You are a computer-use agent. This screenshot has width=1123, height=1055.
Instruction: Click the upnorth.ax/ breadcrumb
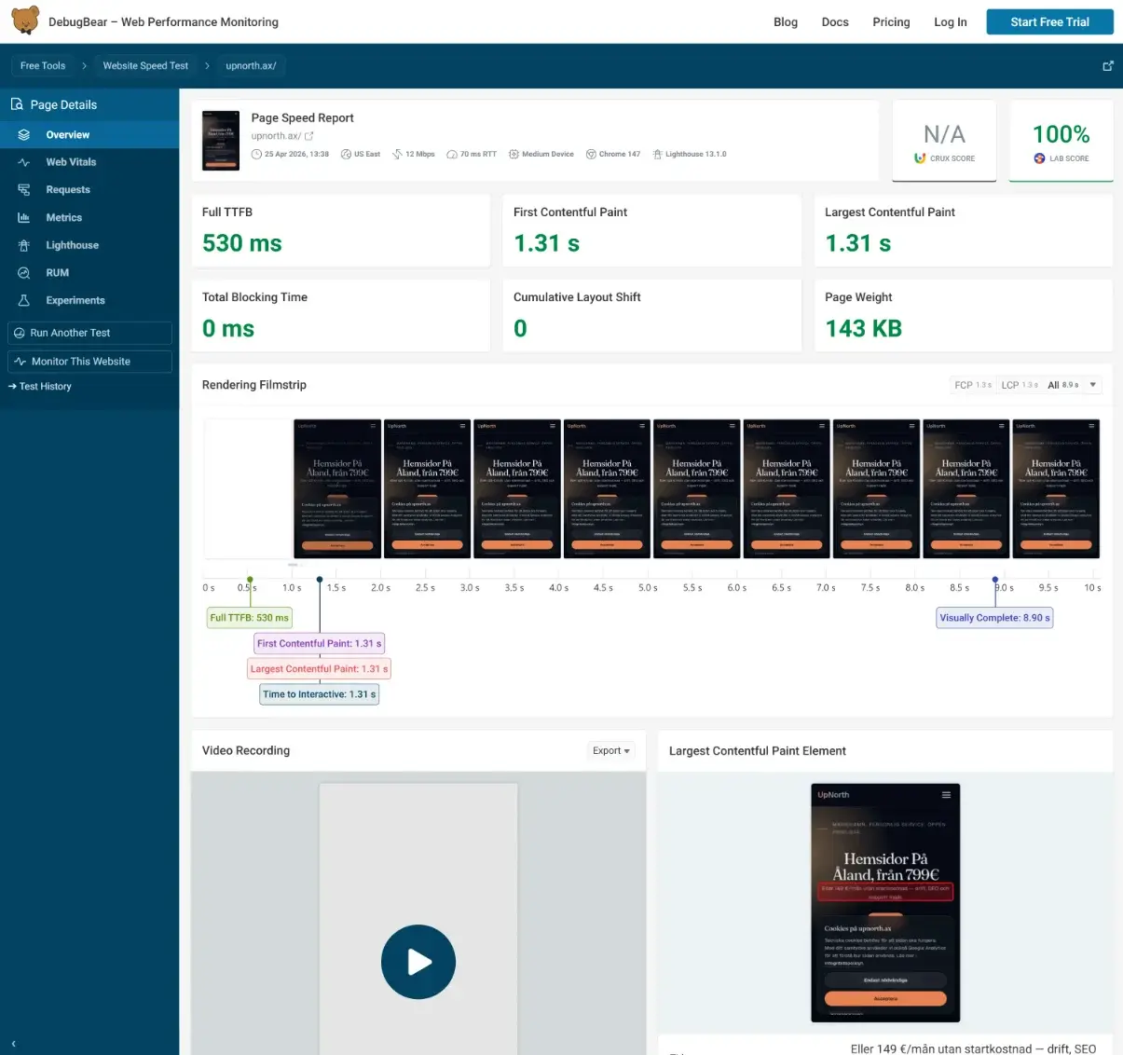pyautogui.click(x=251, y=65)
